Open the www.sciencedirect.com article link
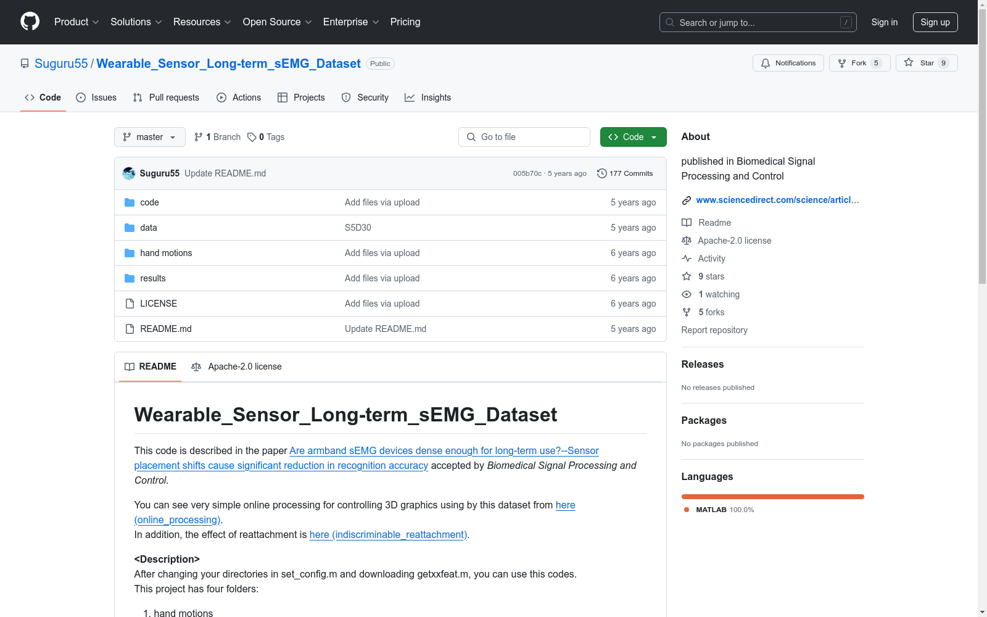This screenshot has width=987, height=617. [x=777, y=200]
